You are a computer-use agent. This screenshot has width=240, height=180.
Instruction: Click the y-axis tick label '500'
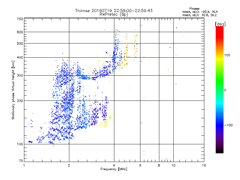pos(20,43)
